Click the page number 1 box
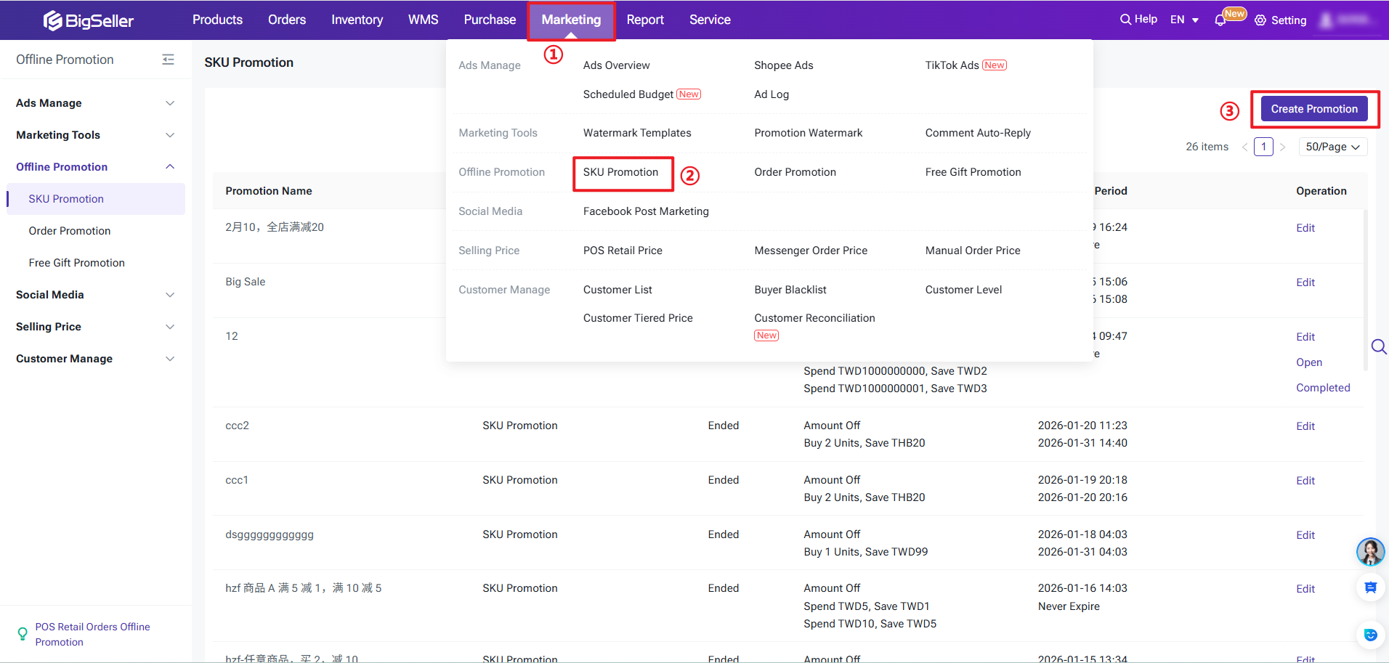Viewport: 1389px width, 663px height. tap(1263, 147)
